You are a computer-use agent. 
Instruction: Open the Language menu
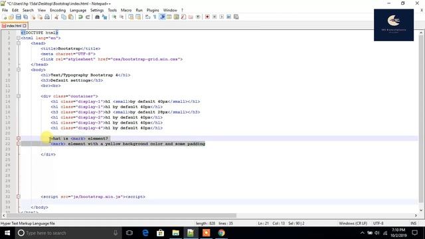pyautogui.click(x=78, y=10)
